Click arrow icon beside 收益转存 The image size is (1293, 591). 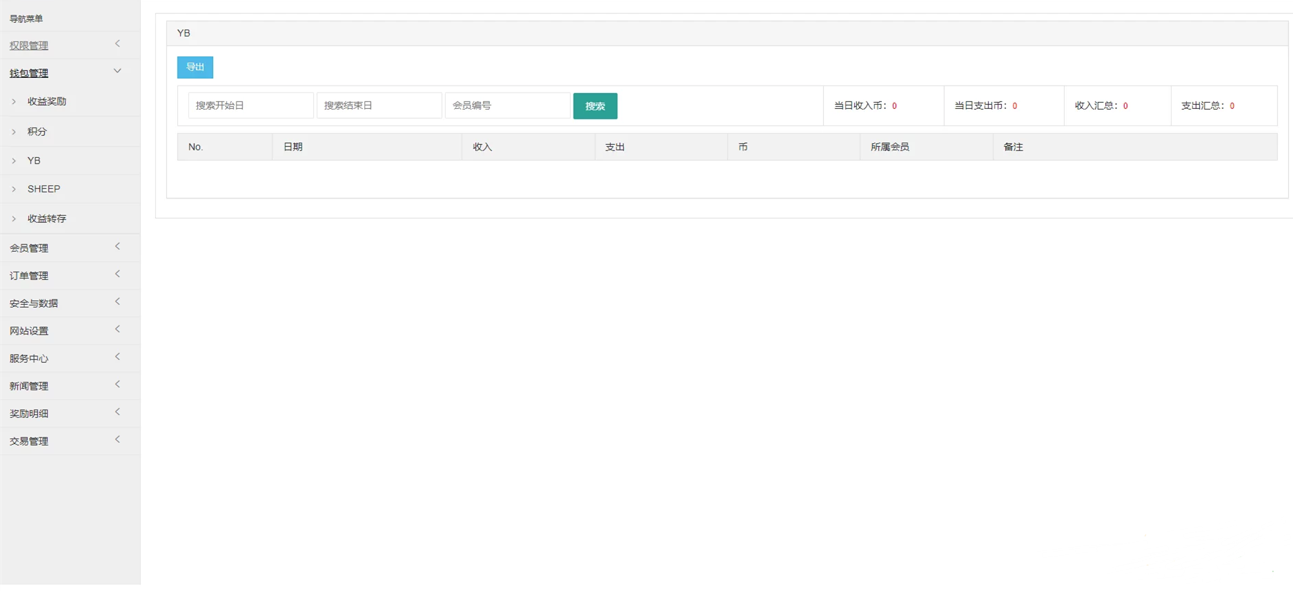point(14,219)
